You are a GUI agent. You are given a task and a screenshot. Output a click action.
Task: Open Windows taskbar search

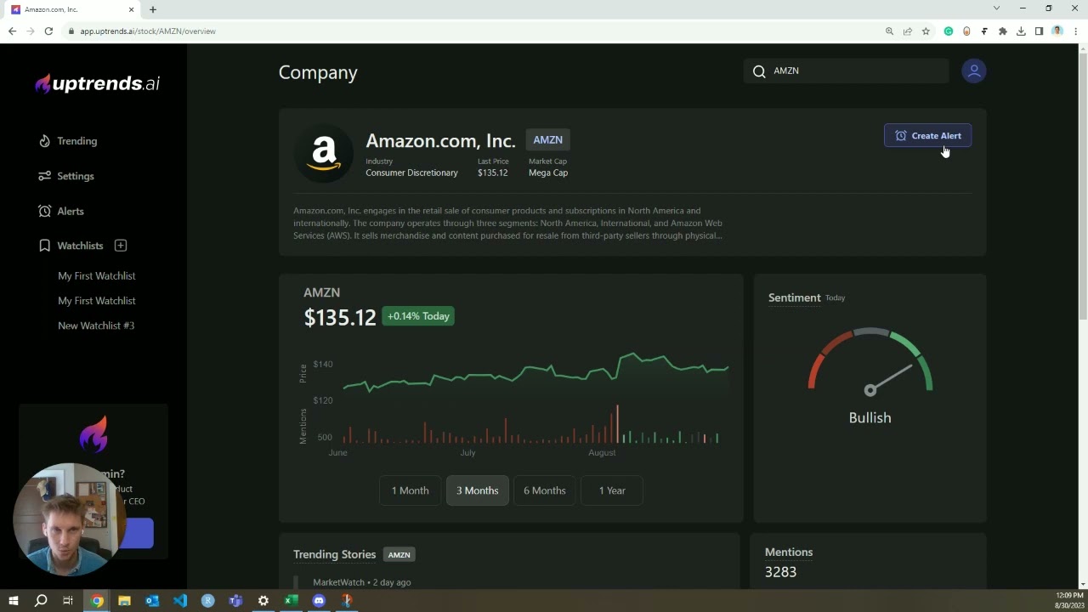click(40, 601)
